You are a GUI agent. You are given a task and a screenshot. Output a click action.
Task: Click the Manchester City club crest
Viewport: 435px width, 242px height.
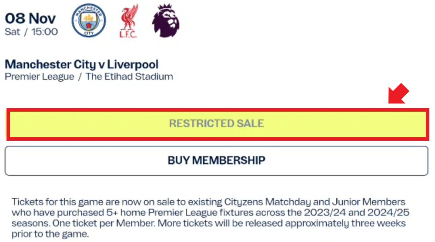(88, 20)
